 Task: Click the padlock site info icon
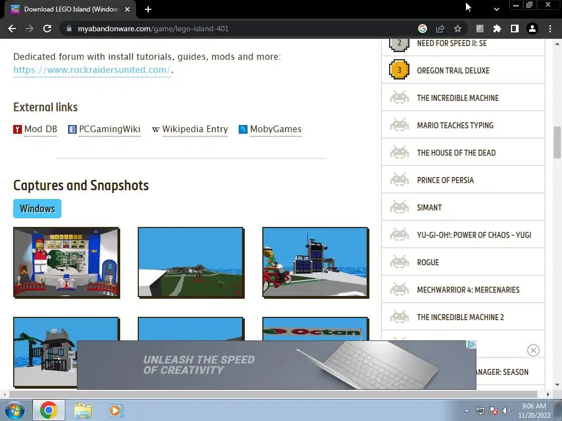point(69,29)
